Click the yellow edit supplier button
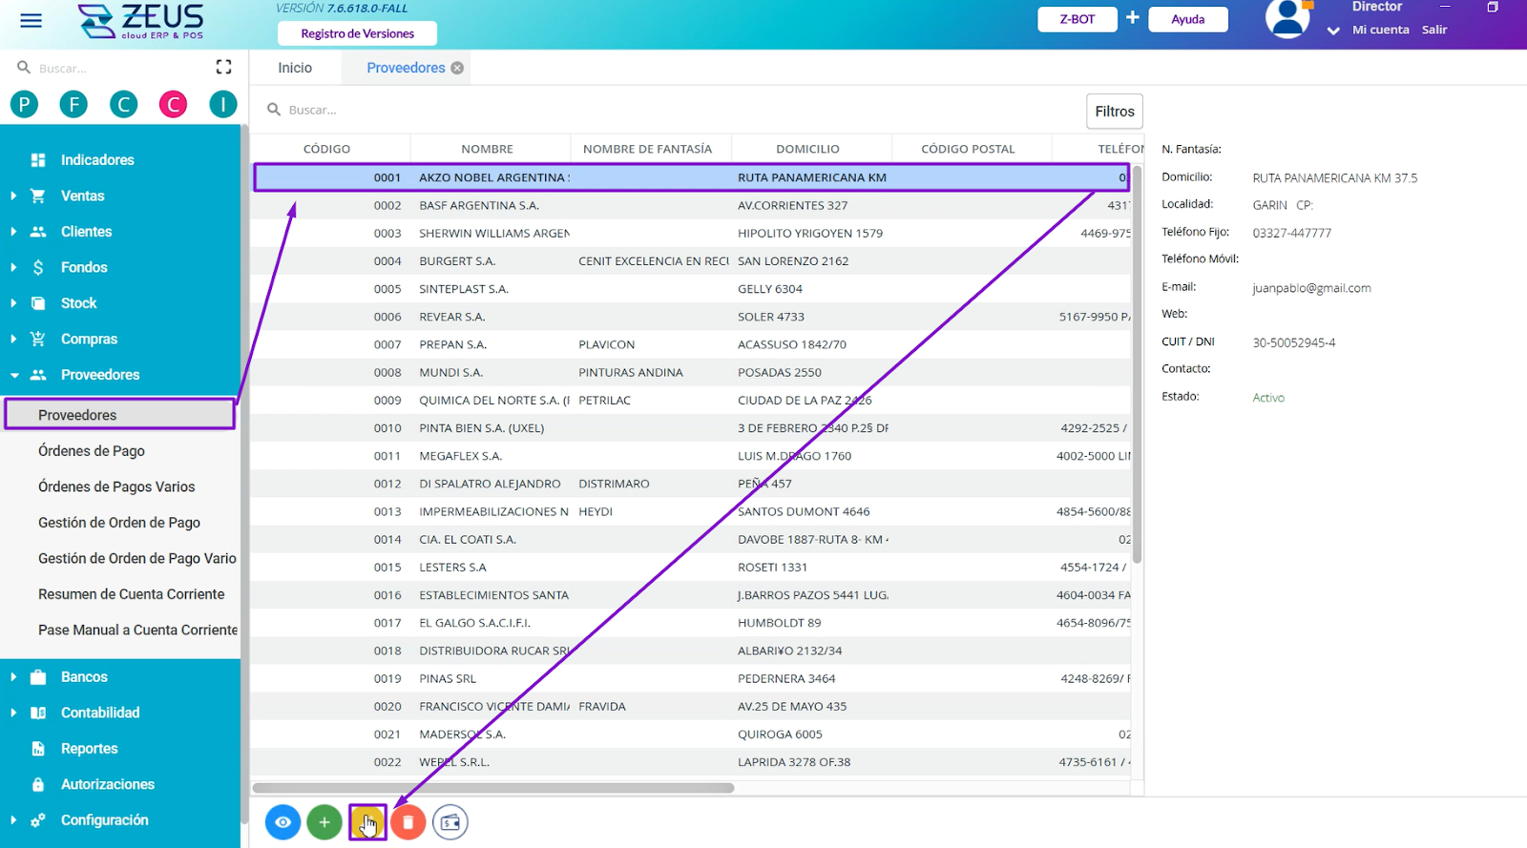 (x=367, y=822)
